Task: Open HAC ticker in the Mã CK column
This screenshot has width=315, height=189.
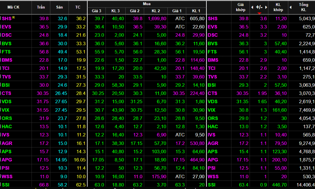Action: tap(7, 127)
